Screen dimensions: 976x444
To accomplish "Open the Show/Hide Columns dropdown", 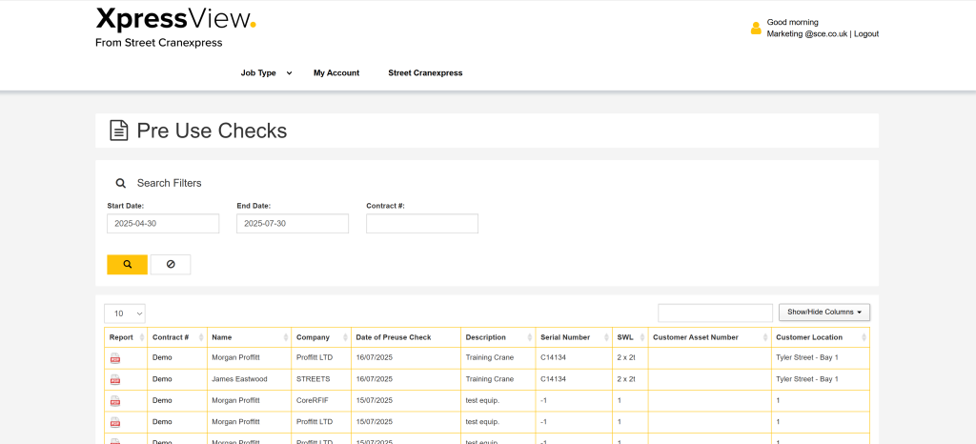I will pos(823,313).
